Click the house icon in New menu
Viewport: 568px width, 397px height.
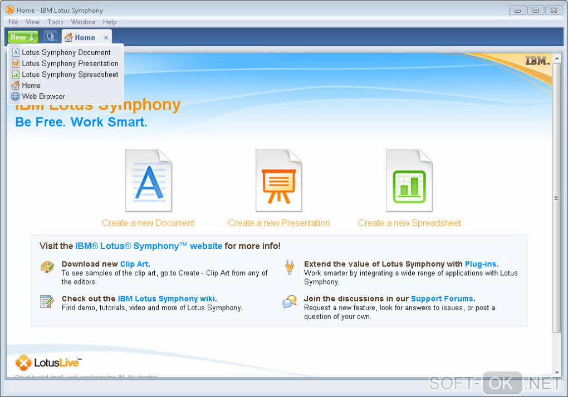(x=15, y=85)
